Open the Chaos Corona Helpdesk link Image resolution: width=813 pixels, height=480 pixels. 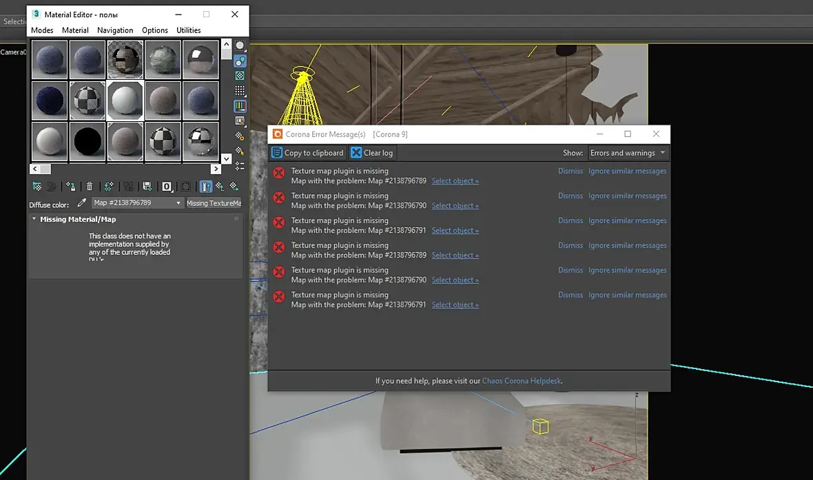(x=521, y=381)
